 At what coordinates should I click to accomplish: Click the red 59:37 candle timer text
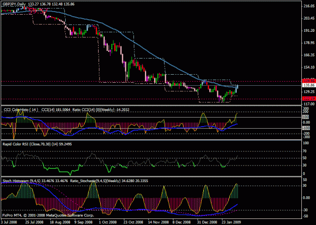click(38, 11)
